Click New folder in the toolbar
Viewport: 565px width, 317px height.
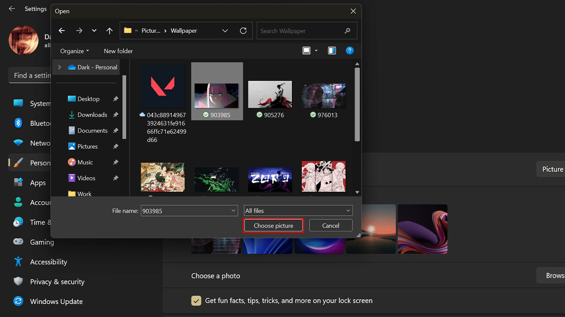tap(118, 51)
